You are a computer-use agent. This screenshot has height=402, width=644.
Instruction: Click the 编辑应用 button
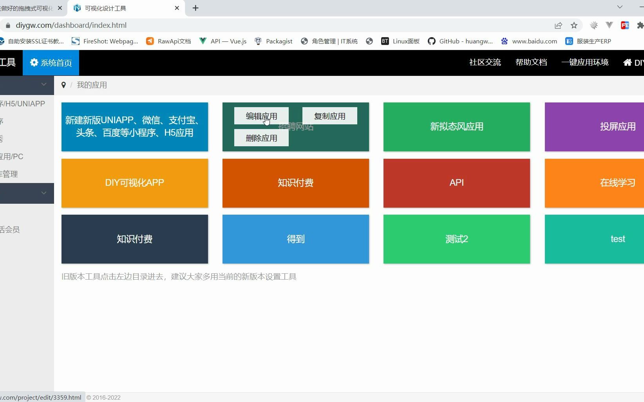pos(261,116)
